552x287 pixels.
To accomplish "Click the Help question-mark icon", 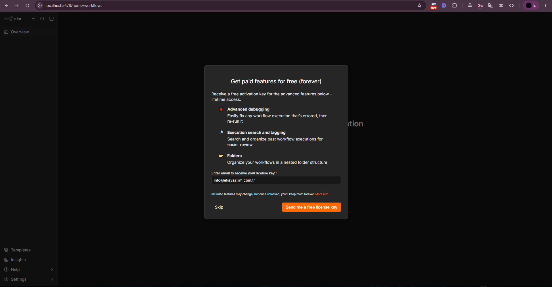I will click(x=6, y=269).
